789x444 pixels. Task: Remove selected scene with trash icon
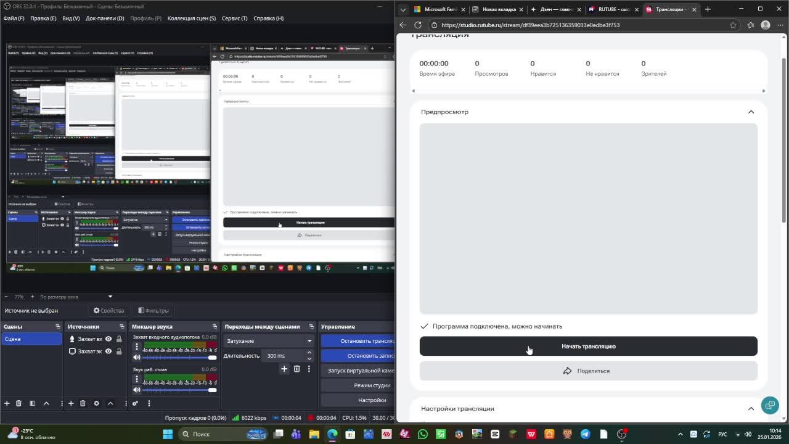18,403
